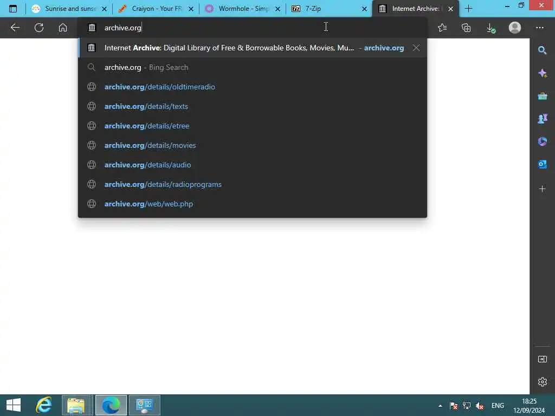The height and width of the screenshot is (416, 555).
Task: Choose archive.org Bing Search suggestion
Action: 253,67
